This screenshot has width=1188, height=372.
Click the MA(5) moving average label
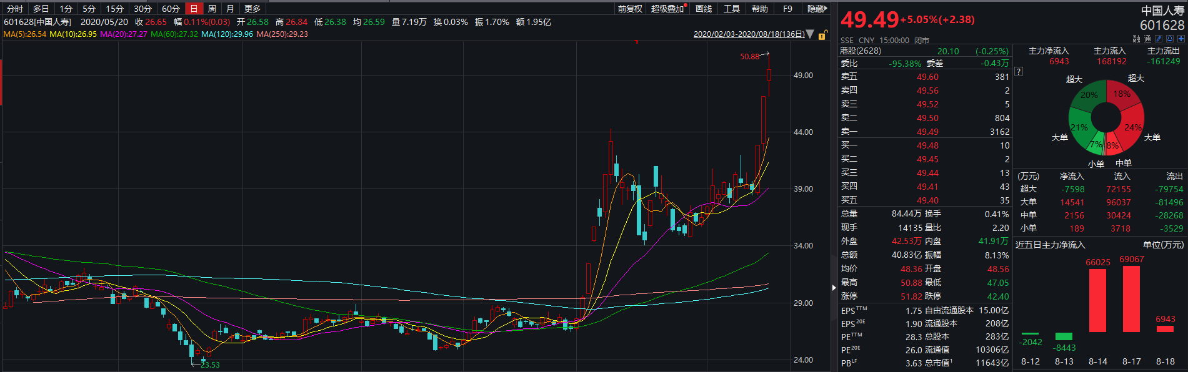click(x=24, y=34)
